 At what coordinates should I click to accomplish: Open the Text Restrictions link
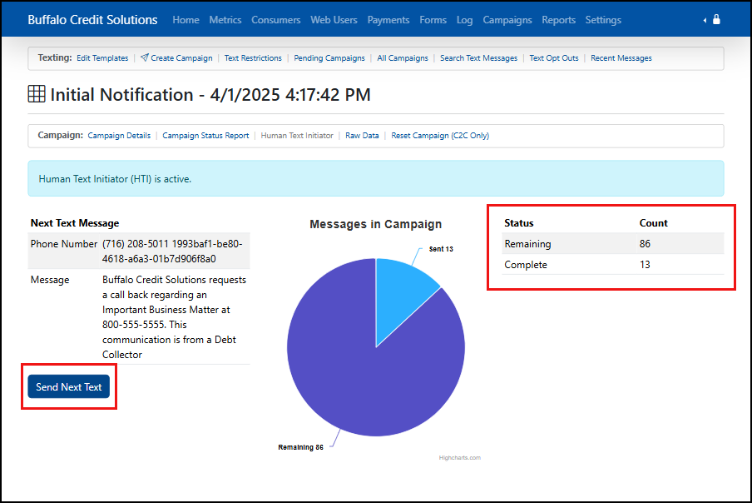coord(253,58)
